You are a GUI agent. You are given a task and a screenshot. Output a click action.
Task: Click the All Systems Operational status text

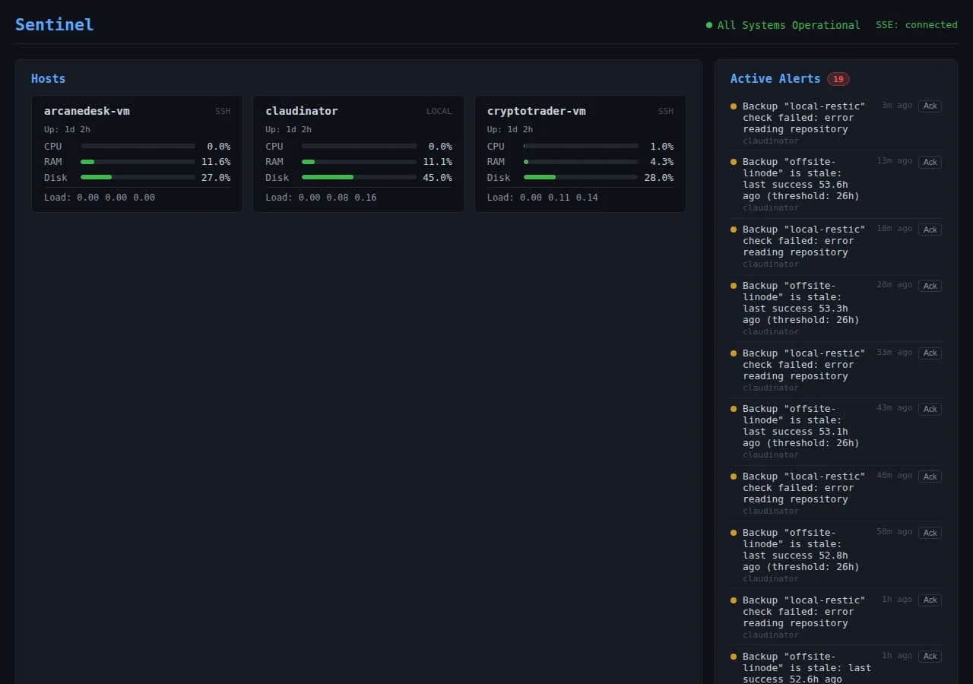pos(789,25)
